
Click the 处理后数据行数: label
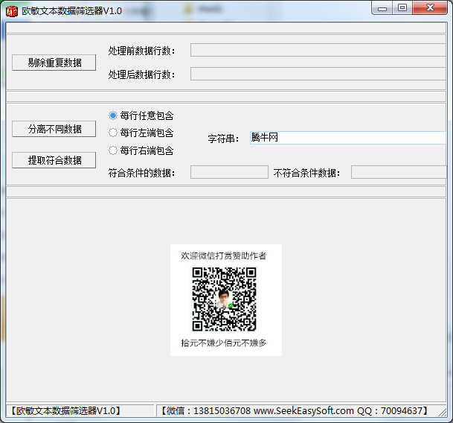(x=141, y=74)
